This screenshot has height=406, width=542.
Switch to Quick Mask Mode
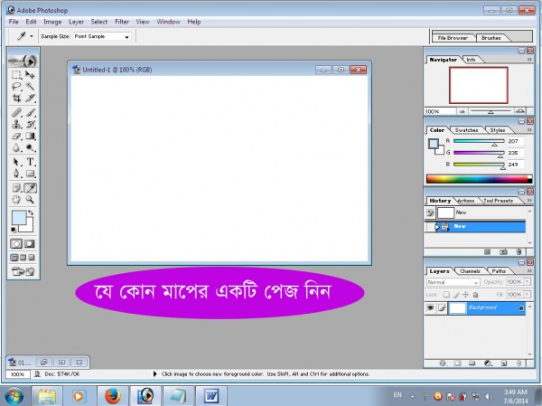(x=30, y=243)
